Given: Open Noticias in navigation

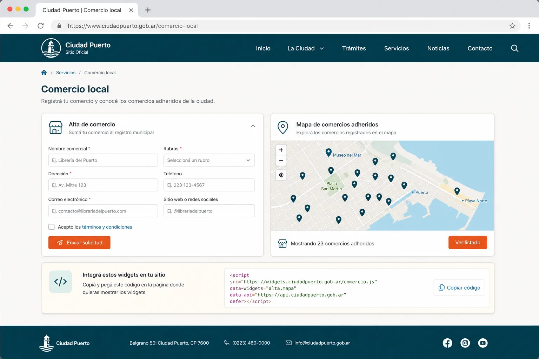Looking at the screenshot, I should click(438, 48).
